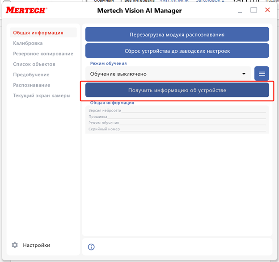This screenshot has height=262, width=279.
Task: Open the training mode hamburger menu button
Action: (262, 74)
